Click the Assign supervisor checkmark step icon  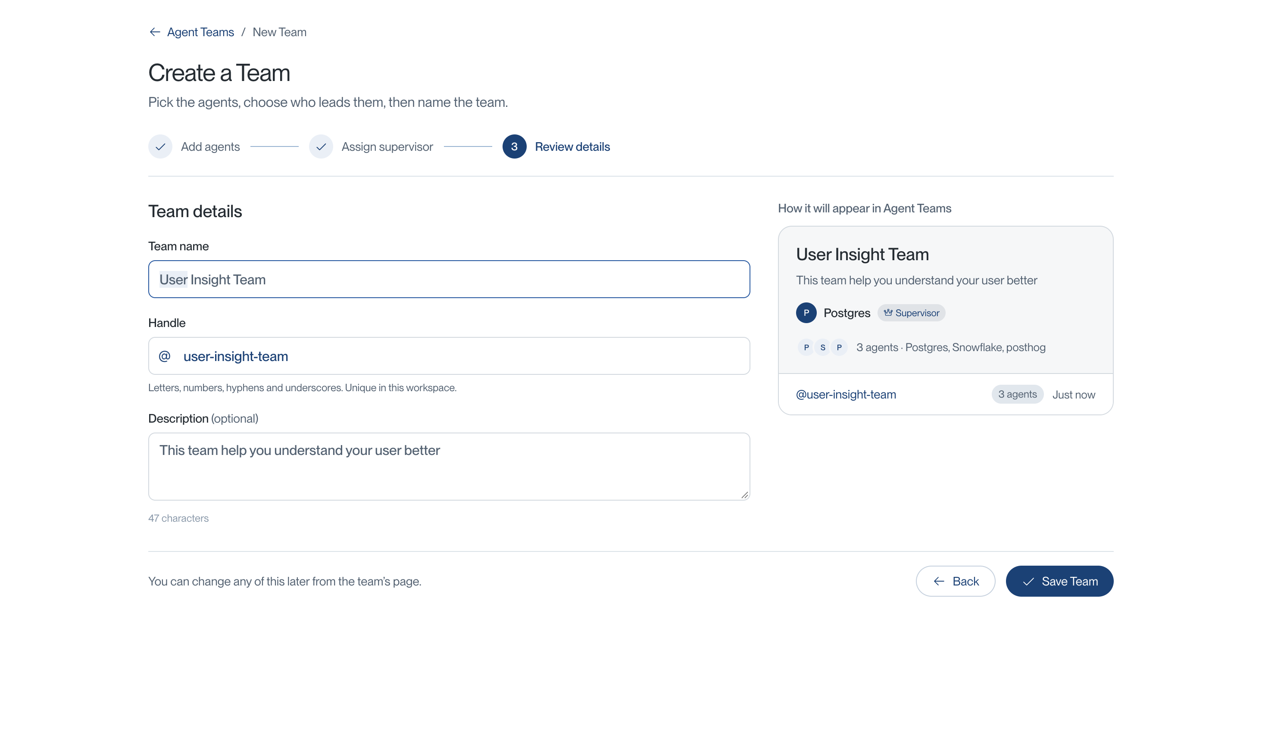pos(321,147)
